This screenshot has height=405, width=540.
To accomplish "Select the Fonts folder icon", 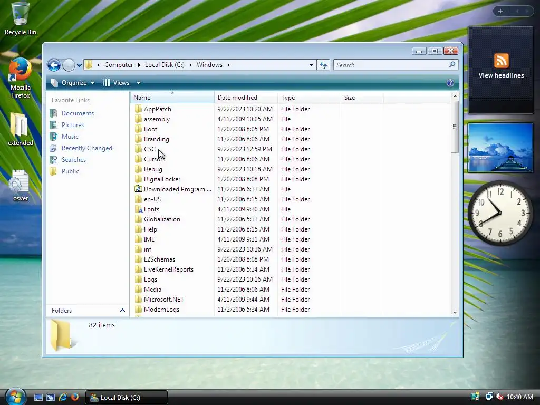I will 138,209.
